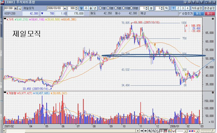Open 차트설정 chart settings
Viewport: 217px width, 133px height.
[x=197, y=8]
